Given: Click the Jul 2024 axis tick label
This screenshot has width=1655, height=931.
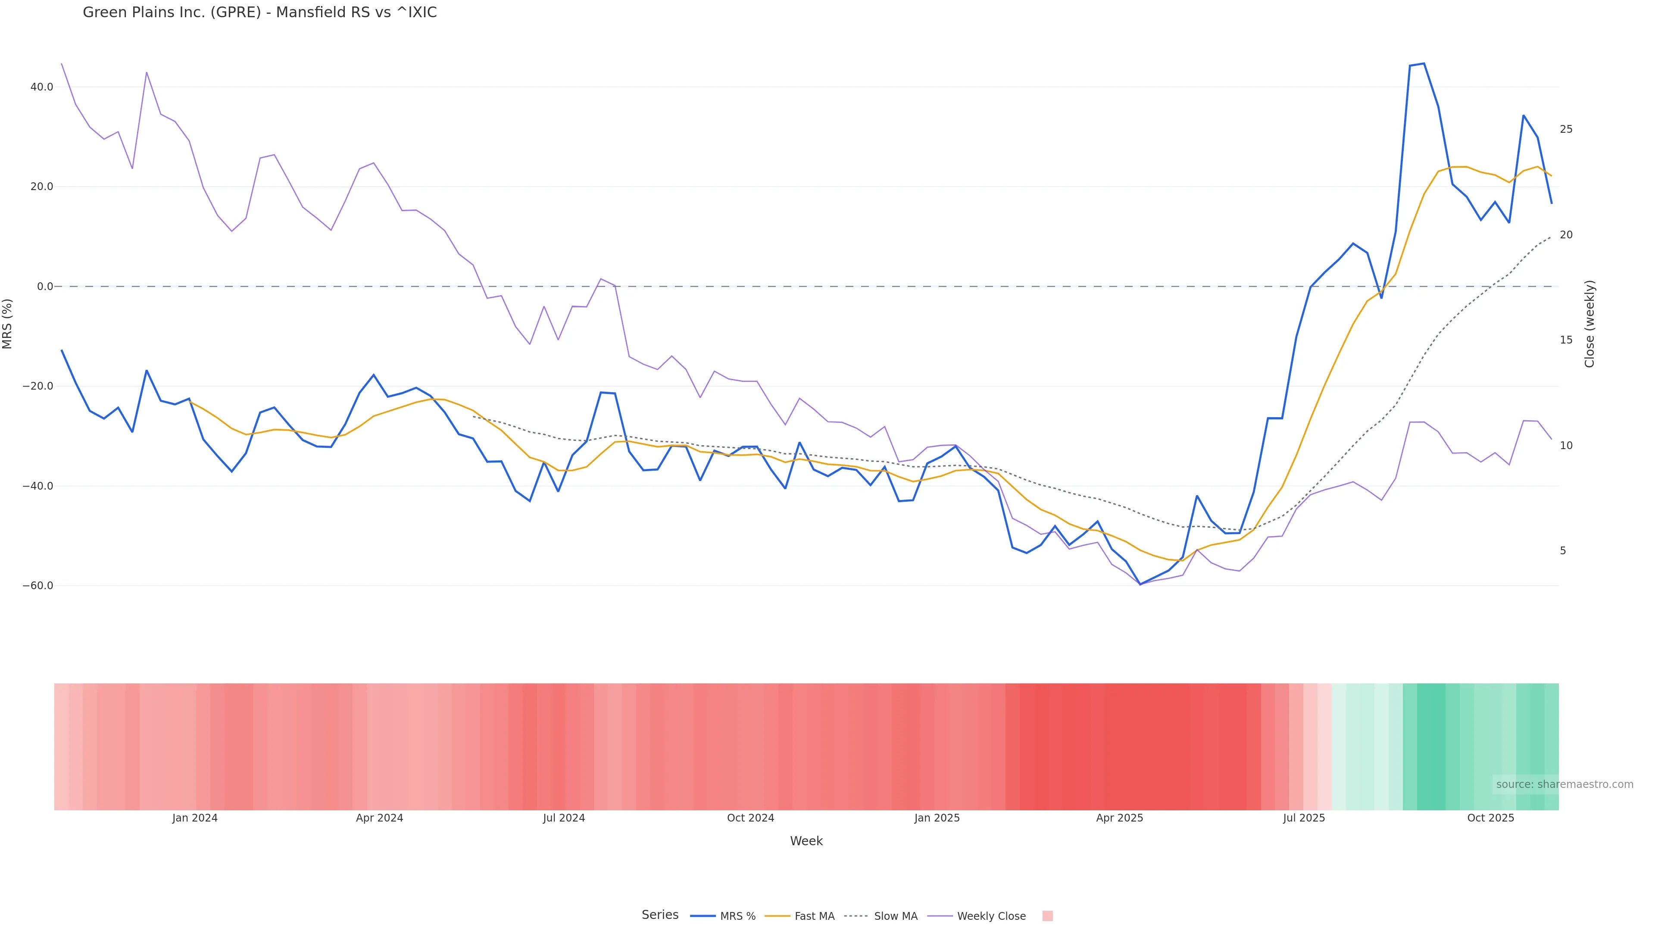Looking at the screenshot, I should 563,818.
